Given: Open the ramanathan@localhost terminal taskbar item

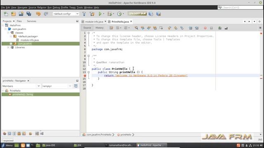Looking at the screenshot, I should coord(119,145).
